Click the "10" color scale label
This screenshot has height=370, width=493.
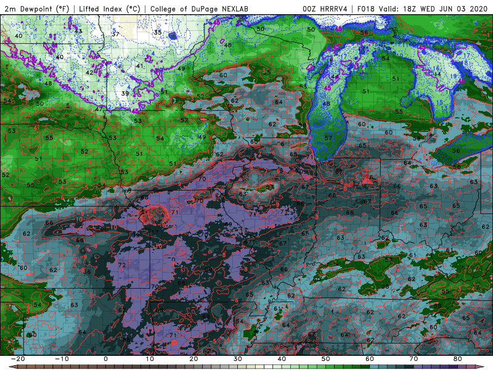click(150, 359)
